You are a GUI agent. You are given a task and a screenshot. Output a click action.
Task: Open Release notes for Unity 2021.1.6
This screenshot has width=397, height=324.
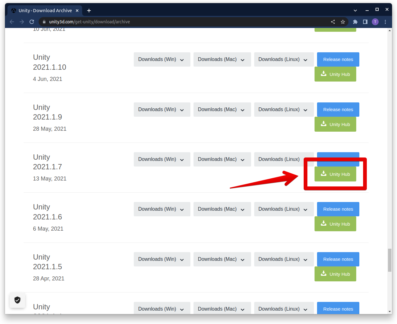click(x=338, y=209)
